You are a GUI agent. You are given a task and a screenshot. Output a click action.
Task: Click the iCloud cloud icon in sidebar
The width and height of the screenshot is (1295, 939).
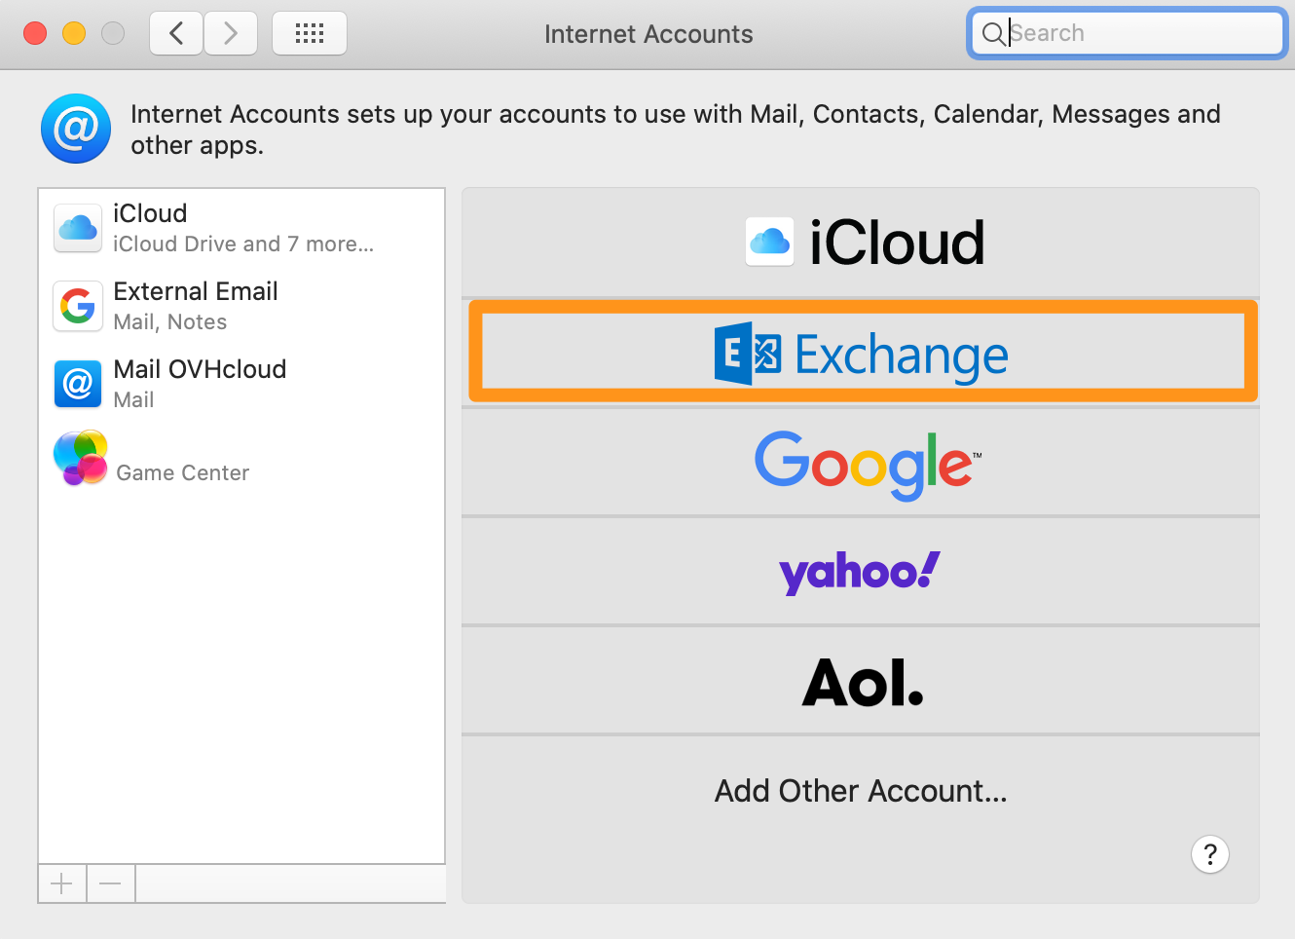(77, 228)
